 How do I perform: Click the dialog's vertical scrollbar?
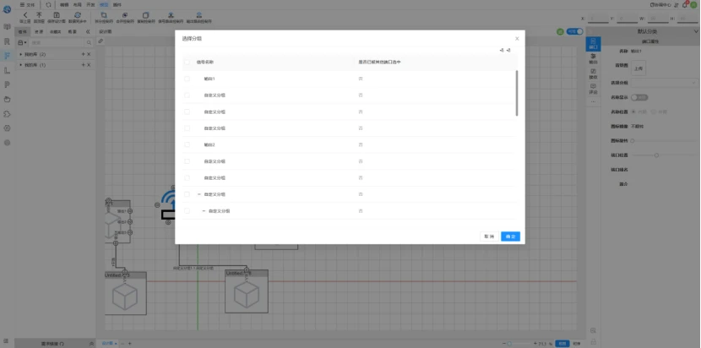pos(517,93)
